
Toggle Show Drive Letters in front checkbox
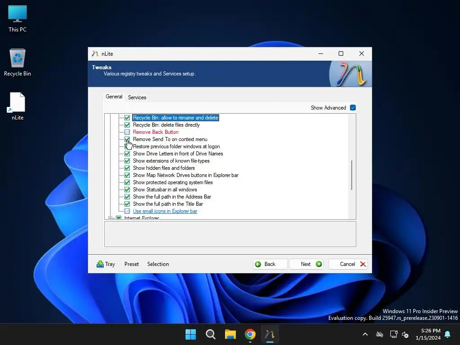pos(127,154)
